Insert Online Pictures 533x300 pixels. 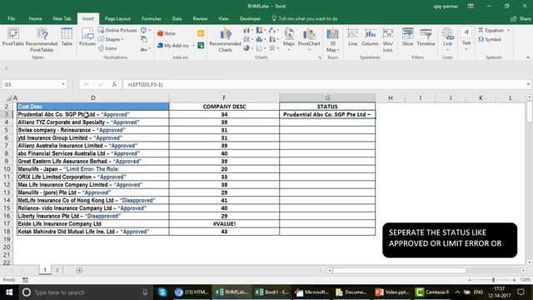pyautogui.click(x=117, y=30)
